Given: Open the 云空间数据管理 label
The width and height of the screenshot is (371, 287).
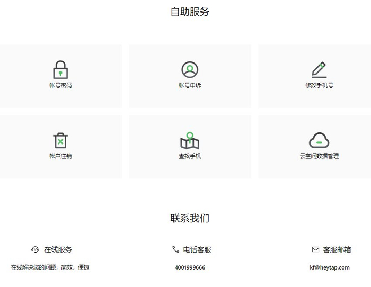Looking at the screenshot, I should (319, 156).
